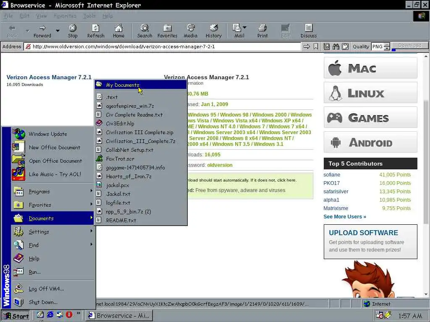The height and width of the screenshot is (322, 430).
Task: Open Civilization III Complete.zip recent document
Action: point(141,132)
